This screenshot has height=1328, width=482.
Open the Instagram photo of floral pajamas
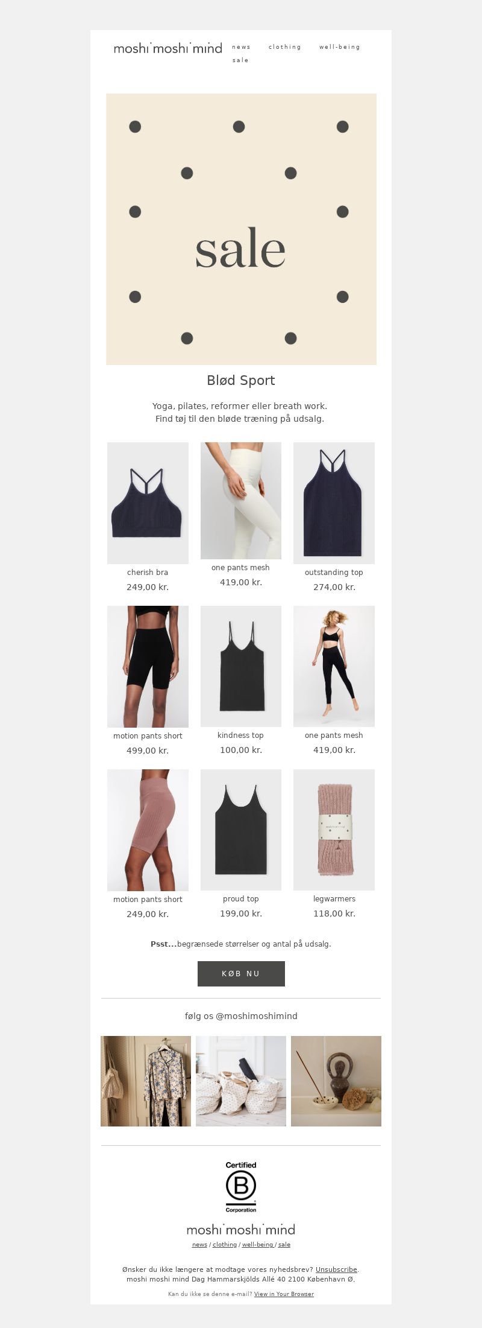click(x=146, y=1081)
